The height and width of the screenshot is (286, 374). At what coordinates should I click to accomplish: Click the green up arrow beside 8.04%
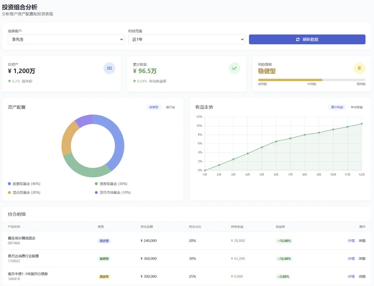click(134, 81)
